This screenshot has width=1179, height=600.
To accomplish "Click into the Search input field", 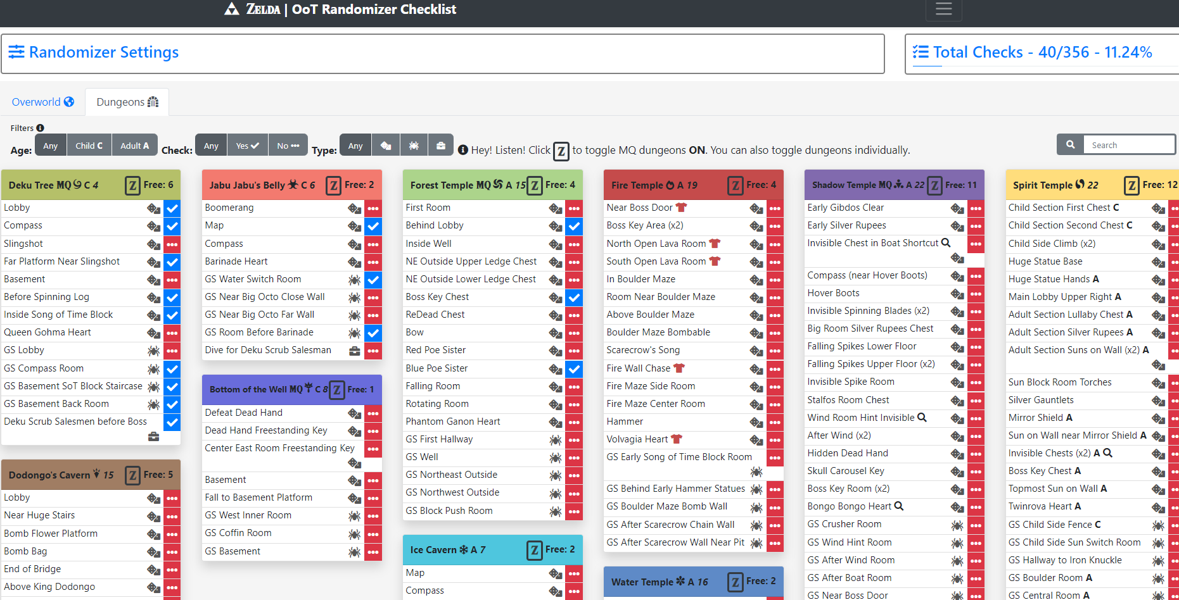I will coord(1128,145).
